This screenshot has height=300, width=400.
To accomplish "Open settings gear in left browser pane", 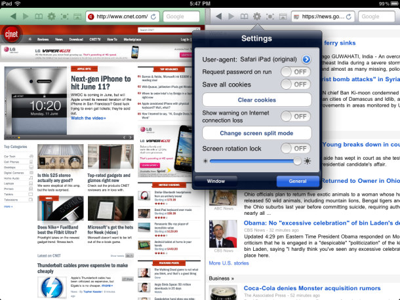I will pos(52,16).
